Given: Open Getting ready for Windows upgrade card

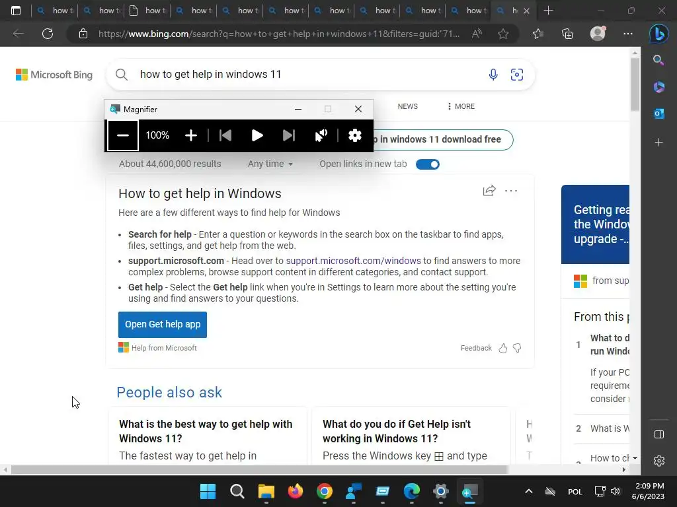Looking at the screenshot, I should tap(596, 224).
